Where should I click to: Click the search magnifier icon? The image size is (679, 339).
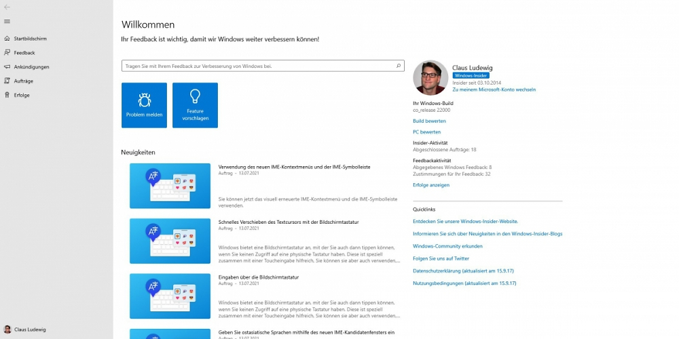399,66
